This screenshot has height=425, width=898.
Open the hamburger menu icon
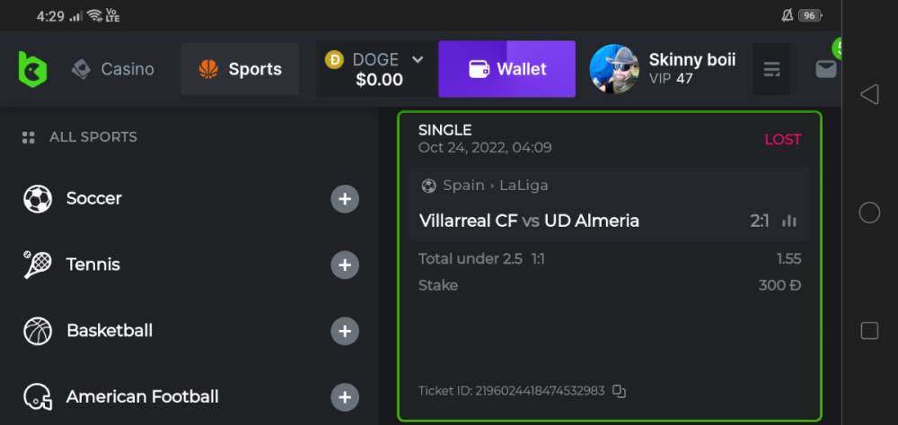pos(771,69)
